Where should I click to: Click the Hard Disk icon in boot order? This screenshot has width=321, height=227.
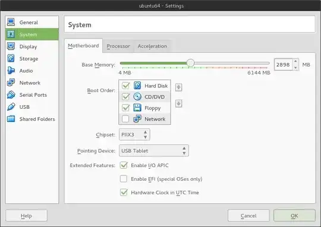click(137, 86)
